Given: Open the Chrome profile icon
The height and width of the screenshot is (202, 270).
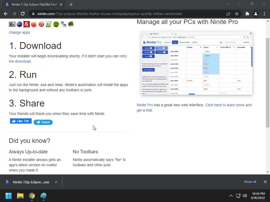Looking at the screenshot, I should click(x=256, y=14).
